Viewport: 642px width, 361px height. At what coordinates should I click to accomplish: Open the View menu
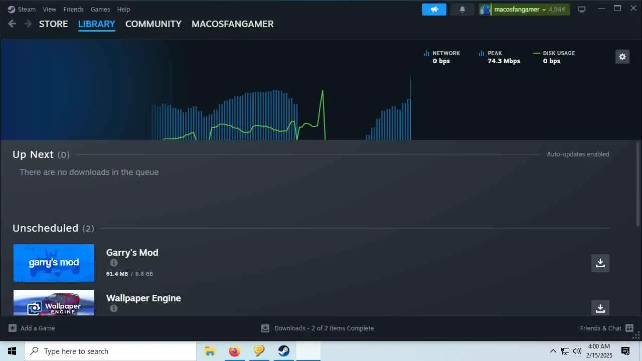pyautogui.click(x=49, y=9)
